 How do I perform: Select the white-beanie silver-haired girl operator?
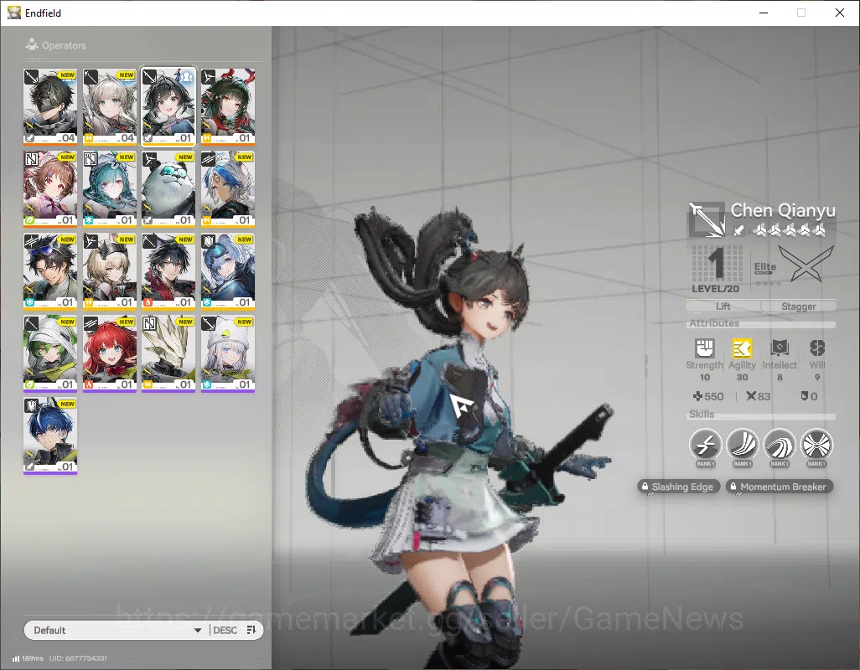click(228, 353)
